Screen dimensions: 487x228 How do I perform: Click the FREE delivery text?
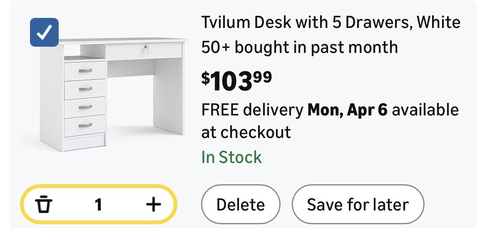252,110
